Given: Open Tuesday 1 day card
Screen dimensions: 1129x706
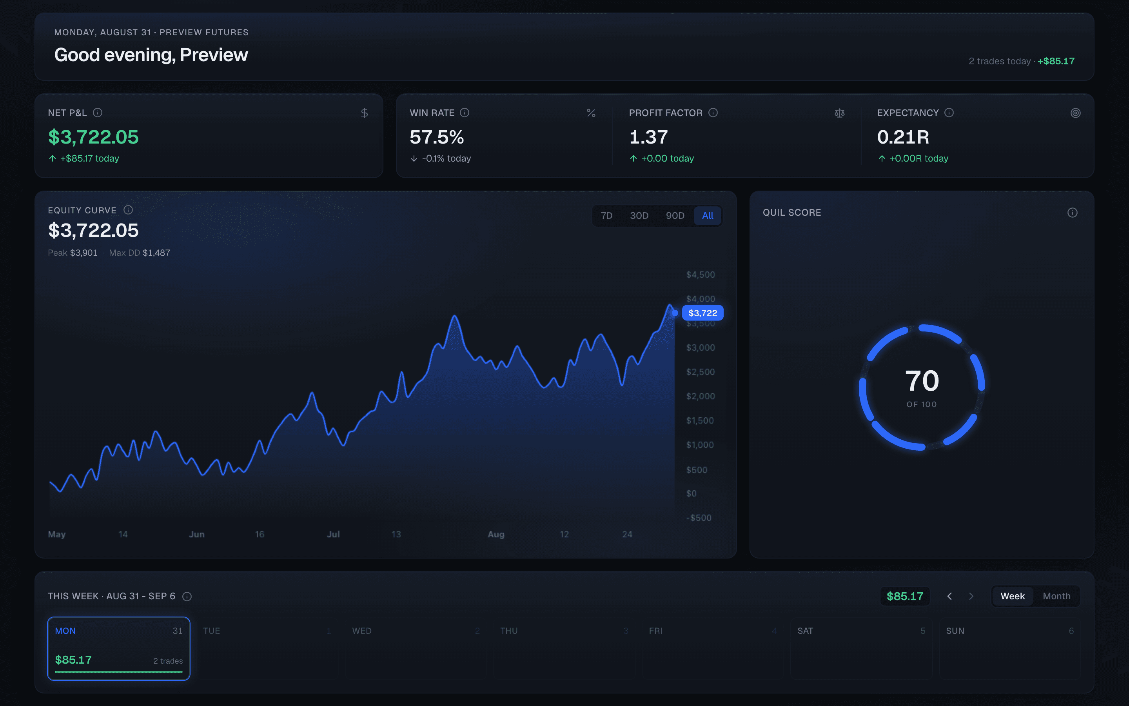Looking at the screenshot, I should [267, 649].
